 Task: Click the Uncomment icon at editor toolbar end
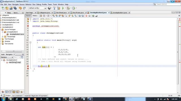click(x=96, y=16)
